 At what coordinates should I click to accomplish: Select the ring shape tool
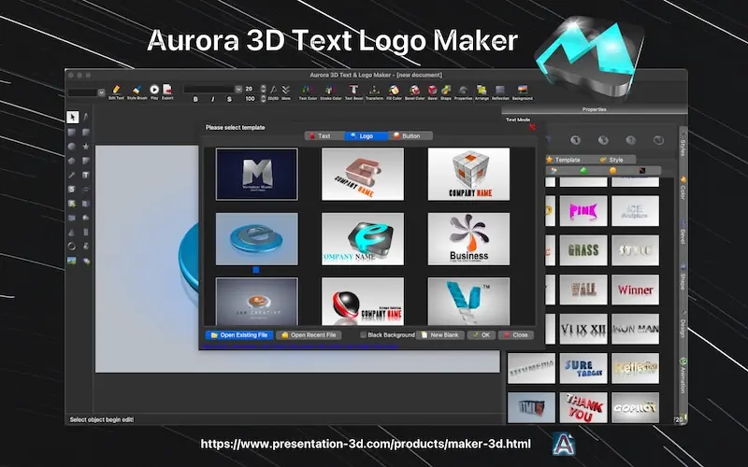[72, 247]
